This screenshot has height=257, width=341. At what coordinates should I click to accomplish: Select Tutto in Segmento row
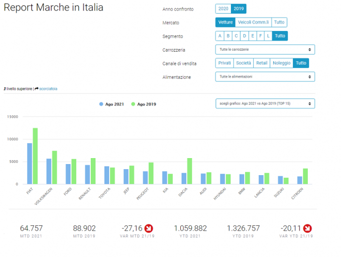pos(280,36)
